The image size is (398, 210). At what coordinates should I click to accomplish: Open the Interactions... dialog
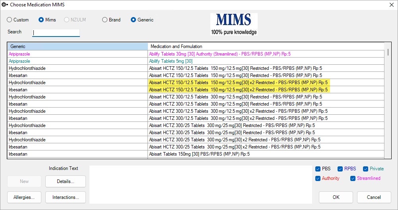click(x=66, y=197)
